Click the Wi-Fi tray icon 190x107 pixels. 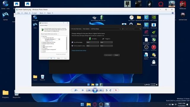pyautogui.click(x=176, y=105)
